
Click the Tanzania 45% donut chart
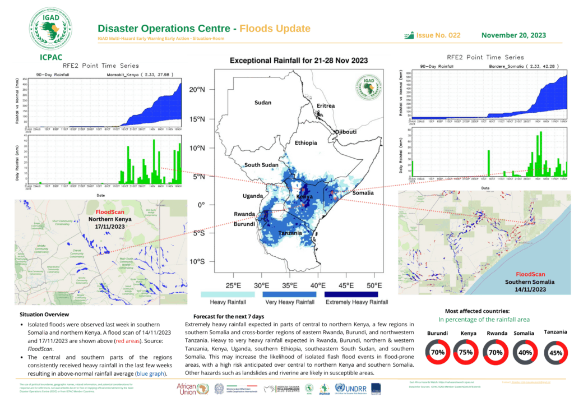point(554,353)
